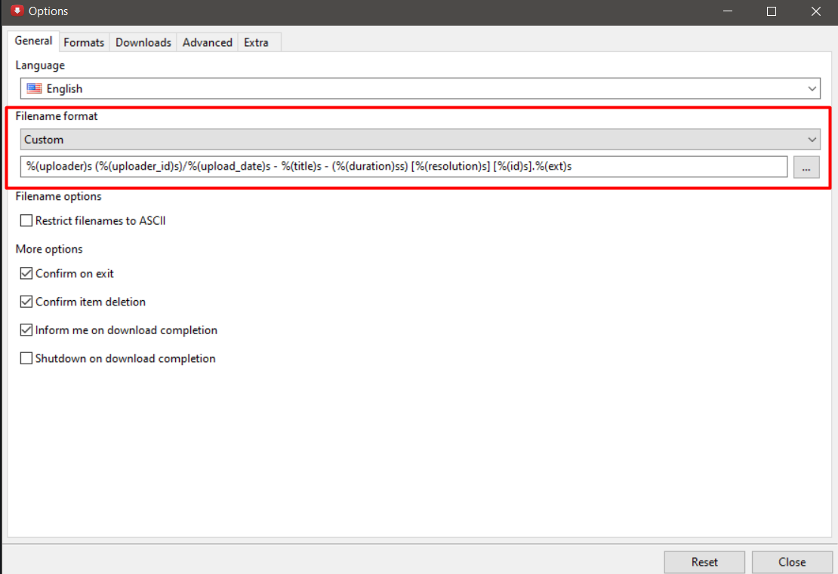Switch to the Formats tab
Screen dimensions: 838x574
pyautogui.click(x=84, y=43)
